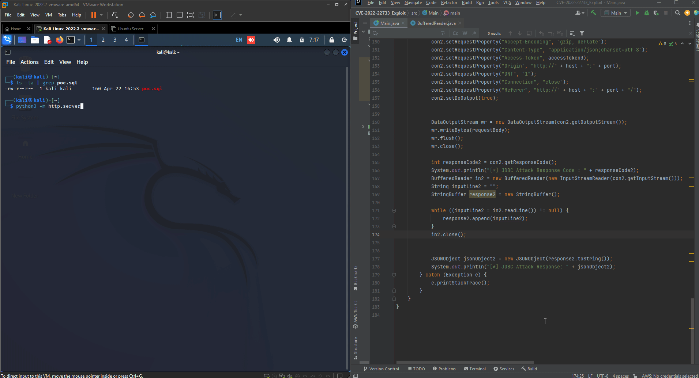Toggle IntelliJ tool window quick access button
The width and height of the screenshot is (699, 378).
[356, 375]
